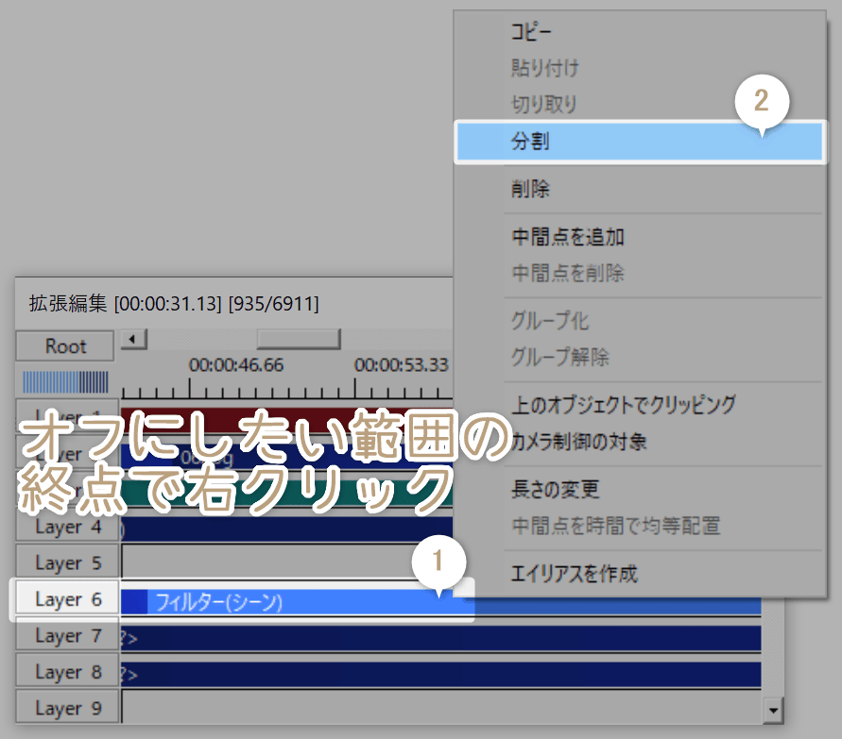Toggle Layer 7 enabled state
842x739 pixels.
tap(66, 635)
